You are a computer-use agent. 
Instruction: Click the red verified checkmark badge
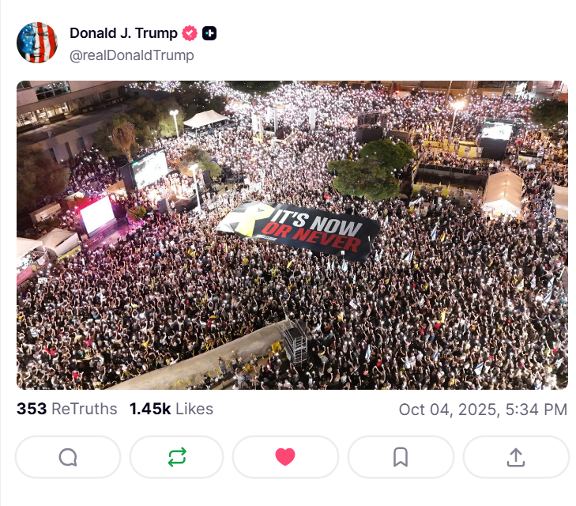[x=190, y=33]
